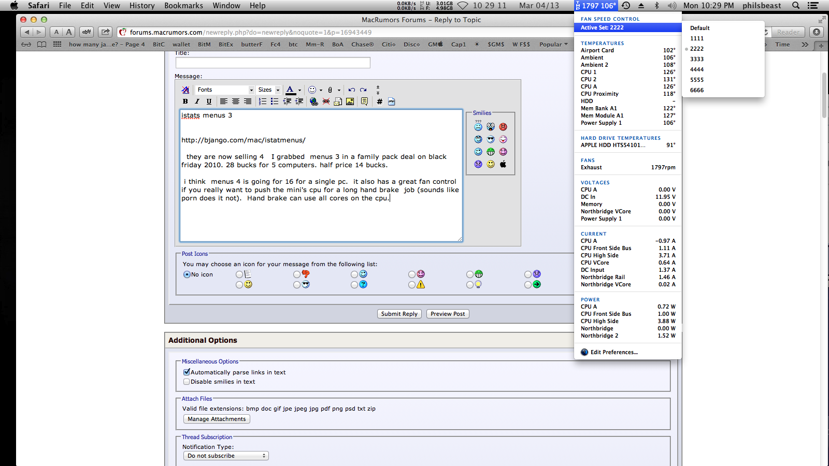Open Top Sites grid icon in bookmarks bar

(x=57, y=45)
